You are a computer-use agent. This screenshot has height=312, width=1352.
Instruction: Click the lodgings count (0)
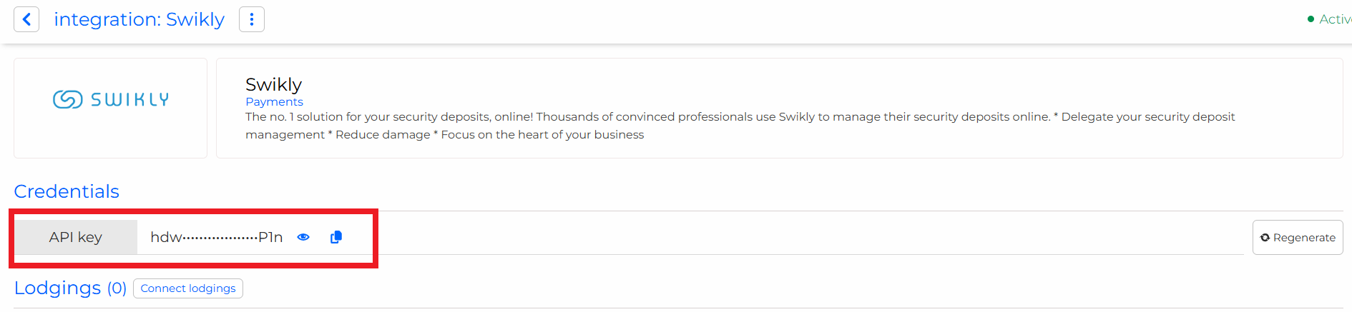[117, 288]
